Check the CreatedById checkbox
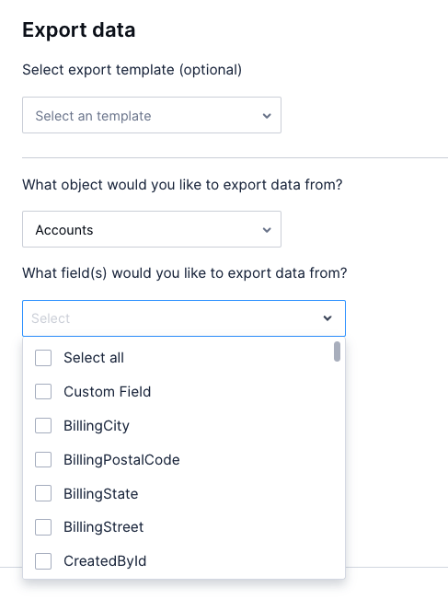Screen dimensions: 448x599 coord(43,561)
